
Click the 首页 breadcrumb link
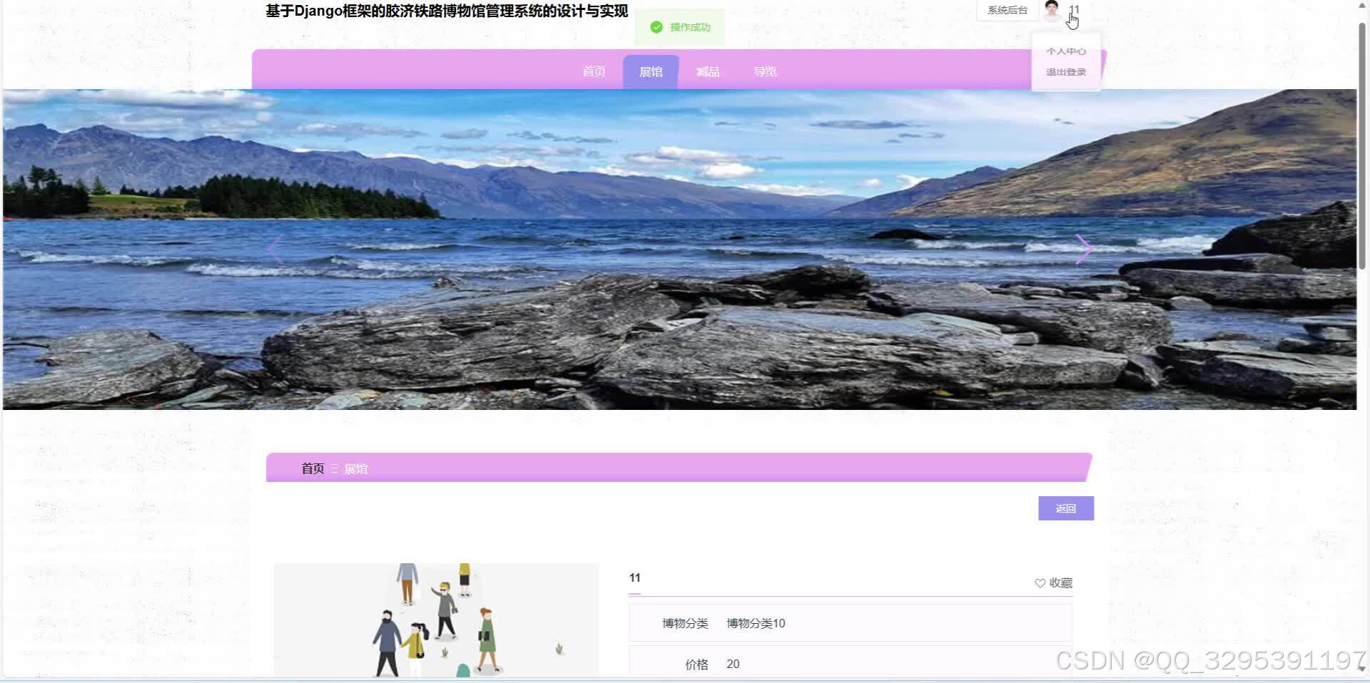(311, 468)
